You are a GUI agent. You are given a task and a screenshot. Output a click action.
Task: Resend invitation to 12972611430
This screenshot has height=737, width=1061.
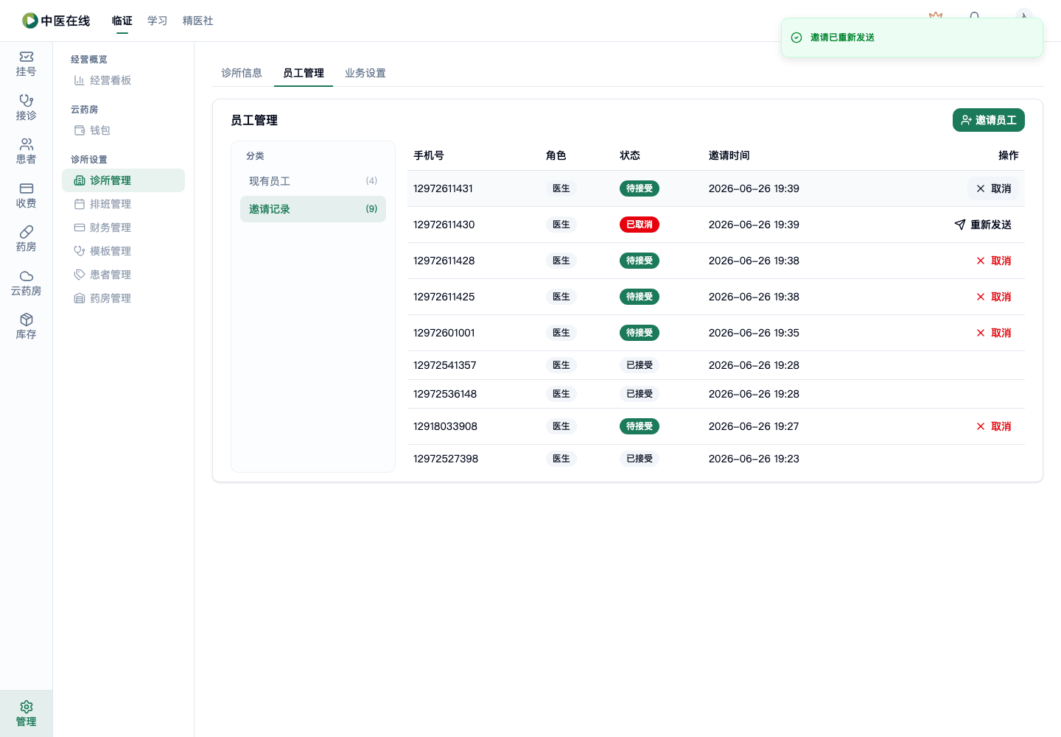coord(983,225)
